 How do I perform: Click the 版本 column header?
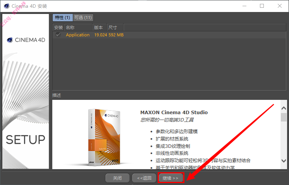click(100, 27)
